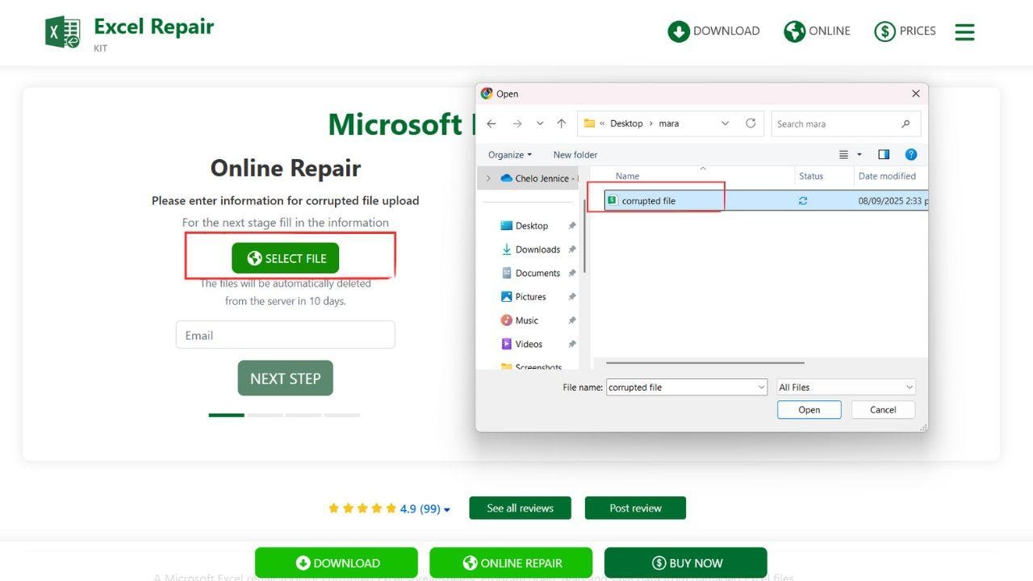The height and width of the screenshot is (581, 1033).
Task: Click the Open button in dialog
Action: click(x=809, y=410)
